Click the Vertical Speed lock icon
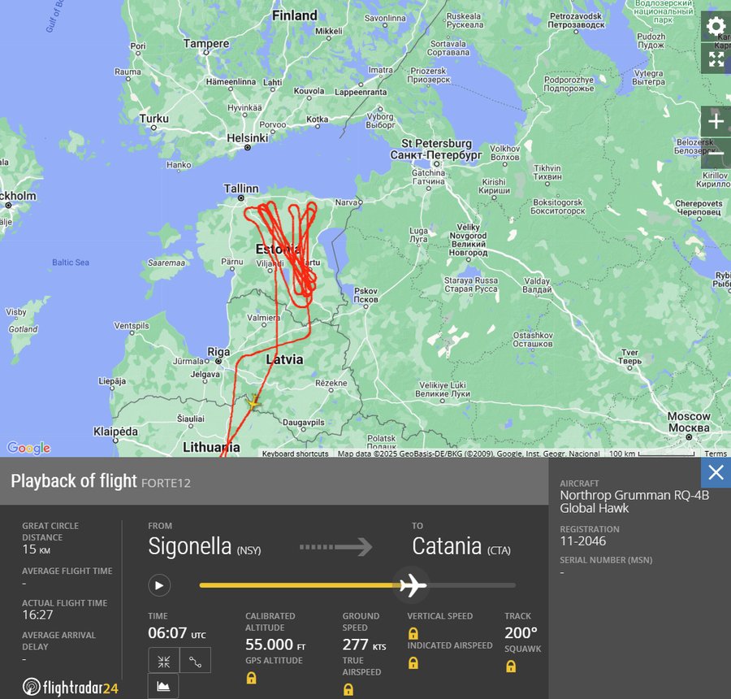731x699 pixels. (413, 633)
